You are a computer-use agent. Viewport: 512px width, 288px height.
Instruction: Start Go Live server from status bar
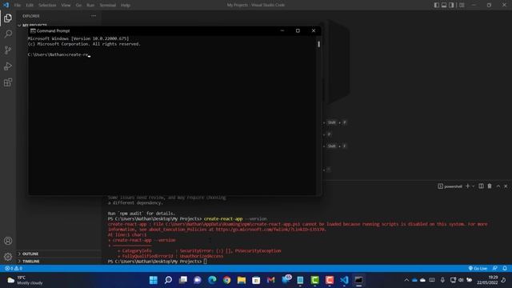(x=478, y=268)
